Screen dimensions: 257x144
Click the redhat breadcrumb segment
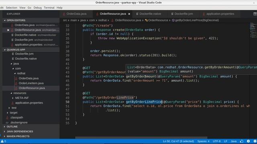click(102, 20)
